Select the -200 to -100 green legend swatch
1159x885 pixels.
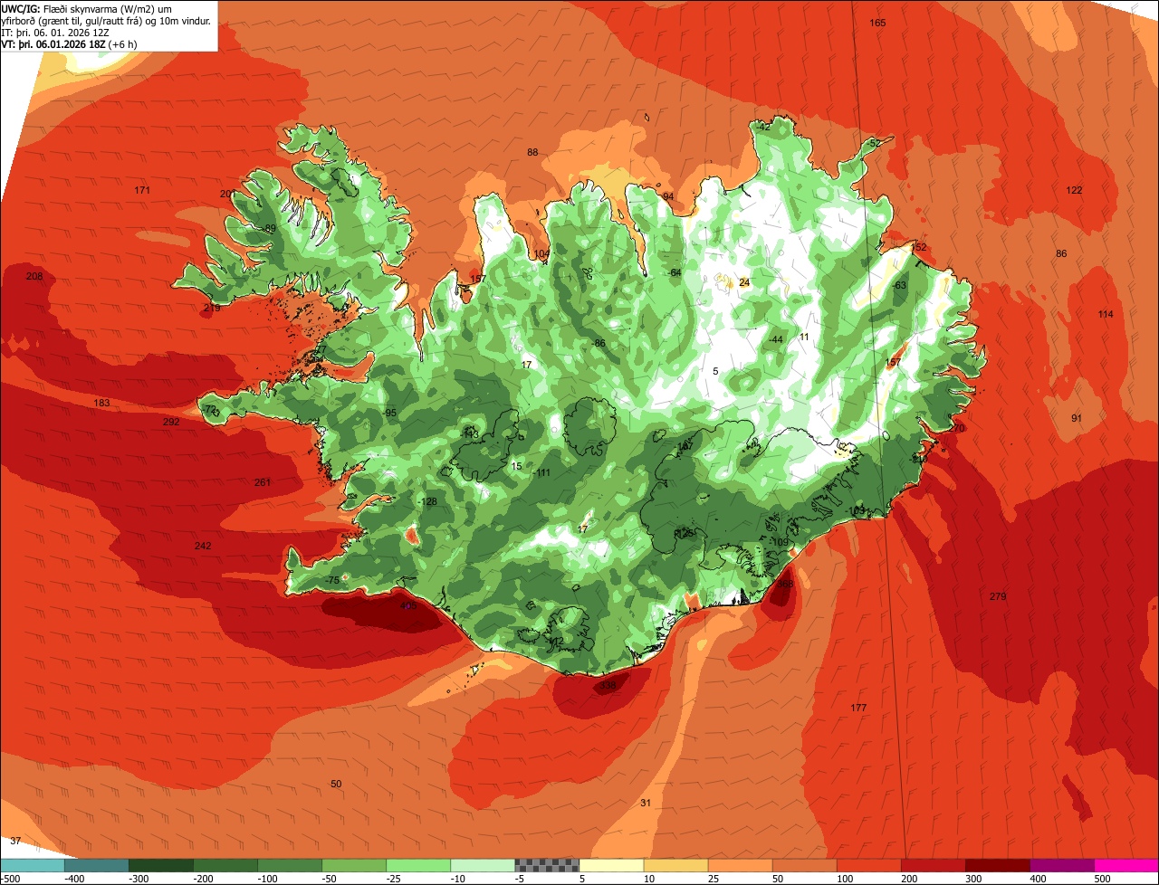(225, 865)
